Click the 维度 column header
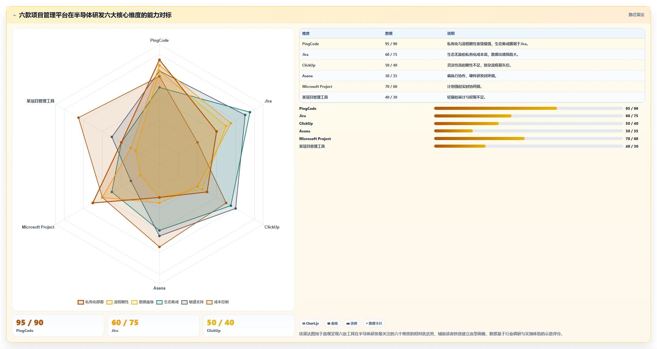Image resolution: width=657 pixels, height=349 pixels. [x=306, y=34]
